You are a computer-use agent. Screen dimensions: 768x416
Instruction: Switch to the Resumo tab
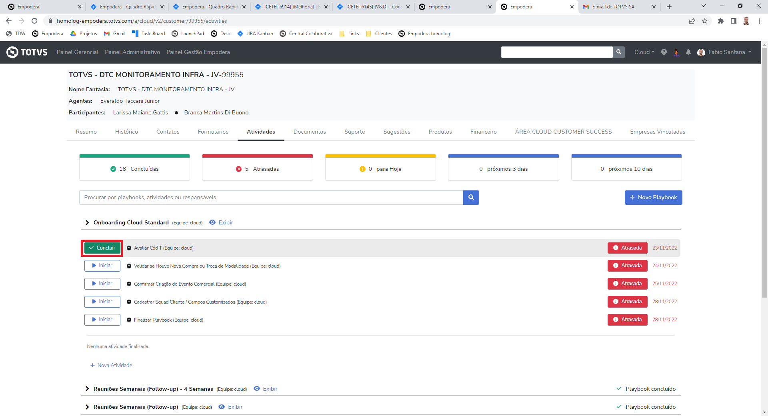(86, 132)
